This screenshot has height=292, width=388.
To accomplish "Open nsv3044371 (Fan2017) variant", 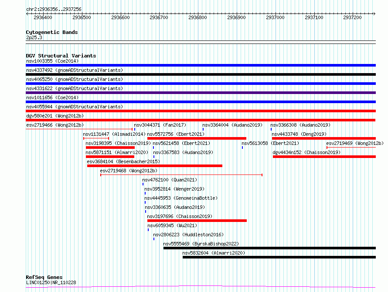I will (160, 125).
